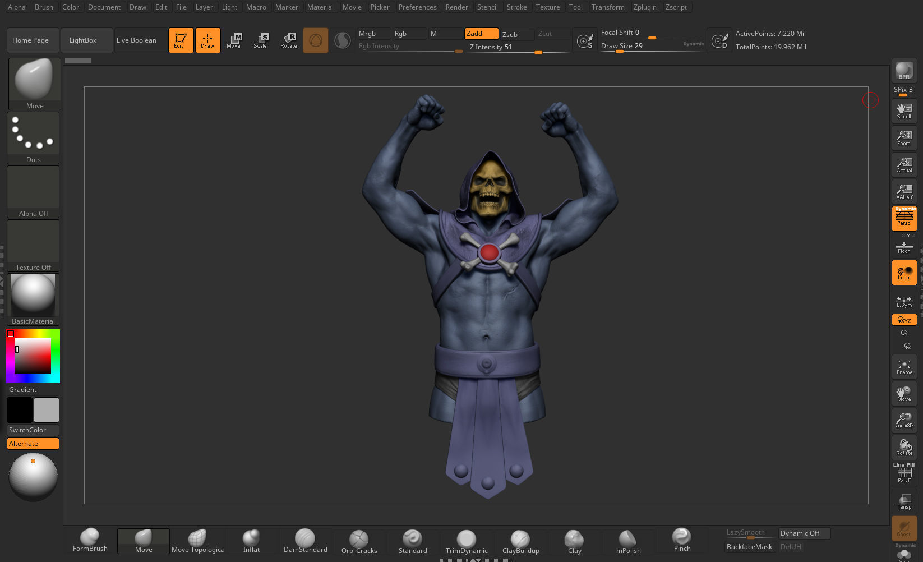Click the Z Intensity slider
Image resolution: width=923 pixels, height=562 pixels.
(518, 48)
